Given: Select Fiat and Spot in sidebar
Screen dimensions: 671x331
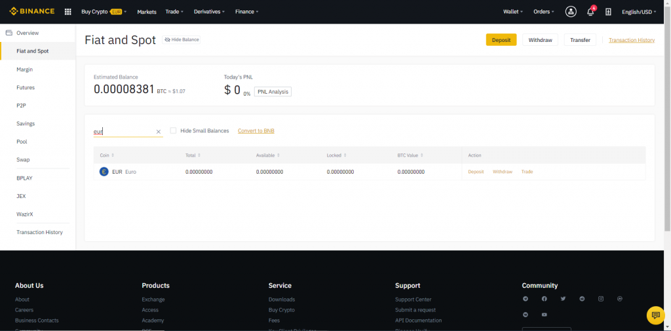Looking at the screenshot, I should pyautogui.click(x=37, y=51).
